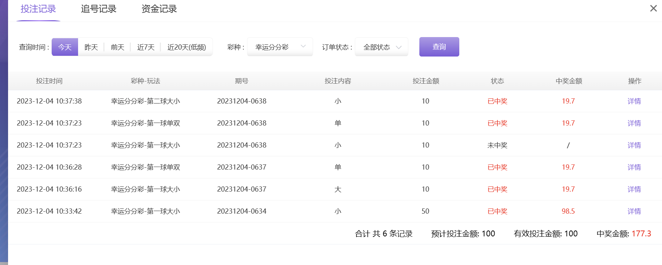Click the 中奖金额 column header
Viewport: 662px width, 265px height.
coord(569,81)
